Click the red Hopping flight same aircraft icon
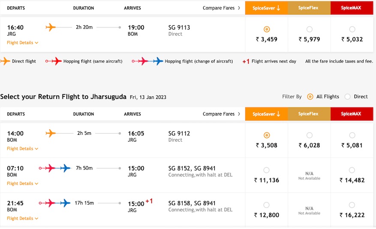This screenshot has width=376, height=229. pyautogui.click(x=54, y=61)
